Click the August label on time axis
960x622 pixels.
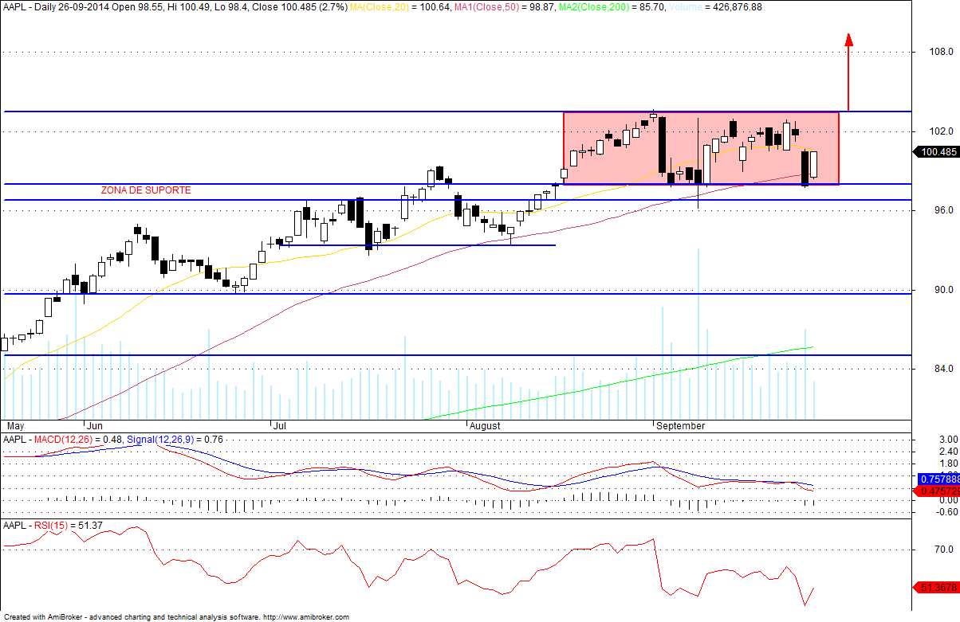click(485, 426)
